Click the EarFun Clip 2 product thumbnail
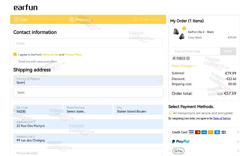Screen dimensions: 250x156 pyautogui.click(x=179, y=34)
